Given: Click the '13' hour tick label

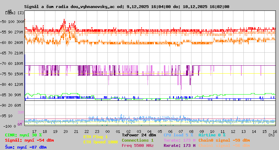Looking at the screenshot, I should 243,132.
